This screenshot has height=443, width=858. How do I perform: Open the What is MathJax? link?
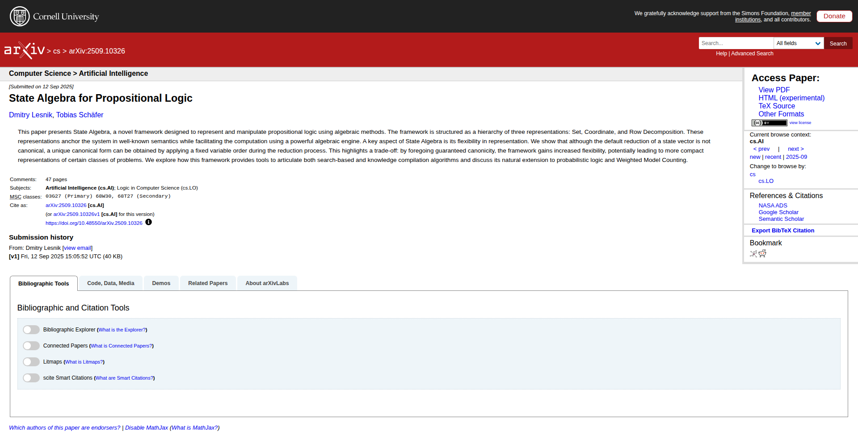point(195,428)
